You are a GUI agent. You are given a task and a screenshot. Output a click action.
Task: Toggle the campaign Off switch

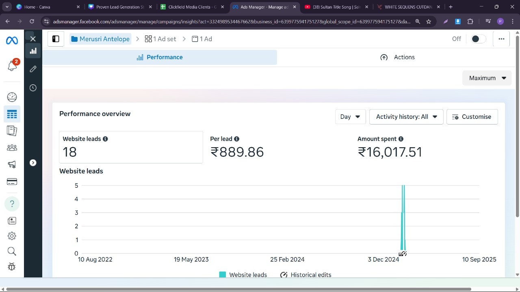[478, 39]
